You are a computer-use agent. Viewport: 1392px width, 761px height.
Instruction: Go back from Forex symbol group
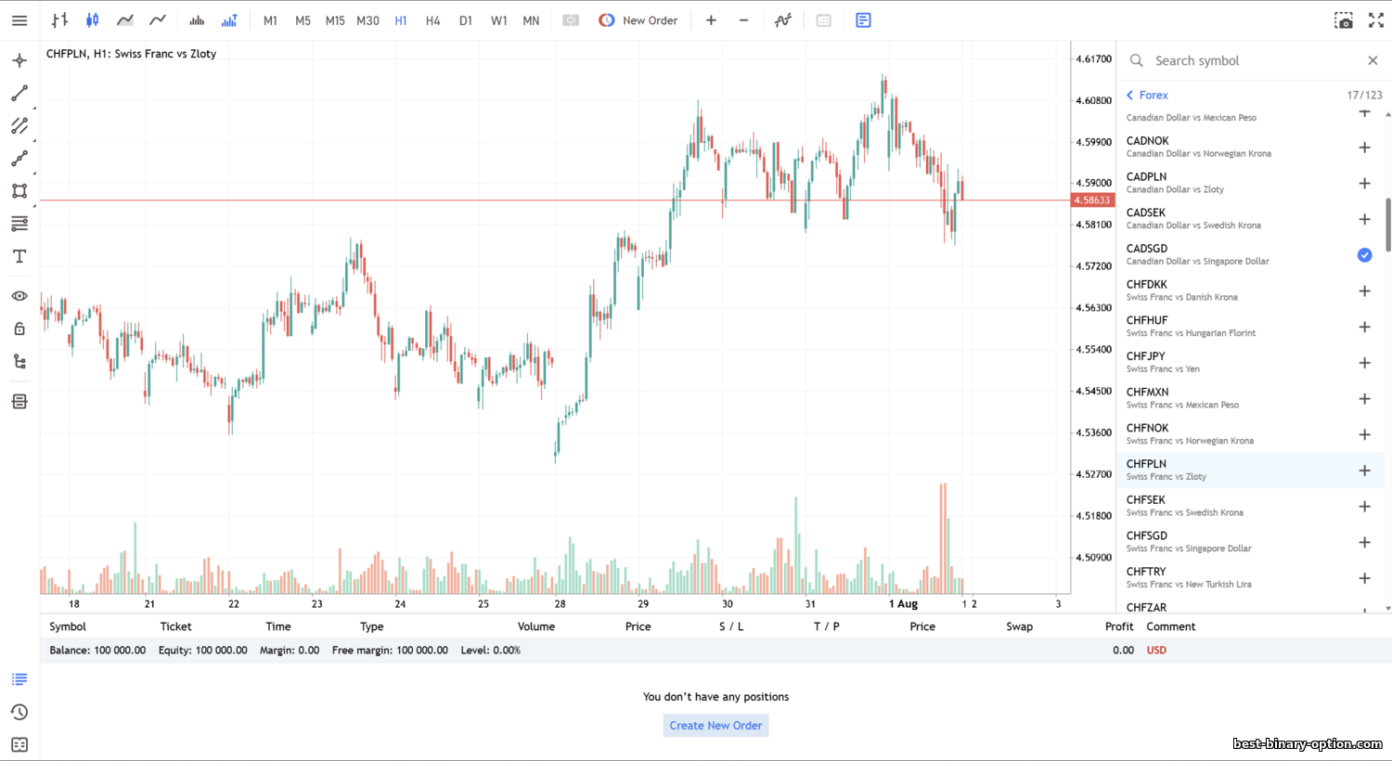(1130, 95)
